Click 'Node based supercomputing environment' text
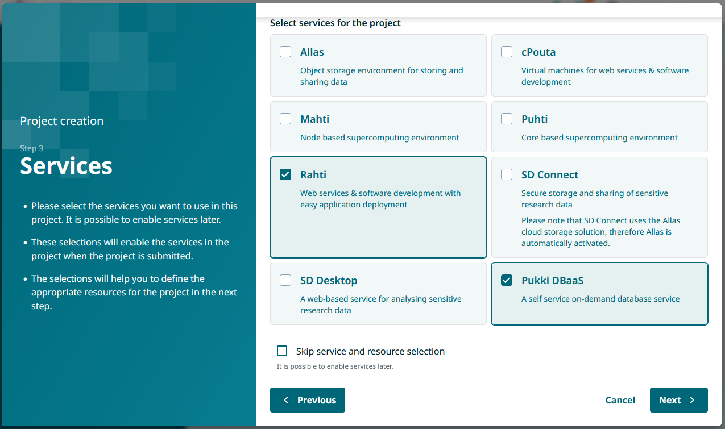The width and height of the screenshot is (725, 429). [x=380, y=138]
